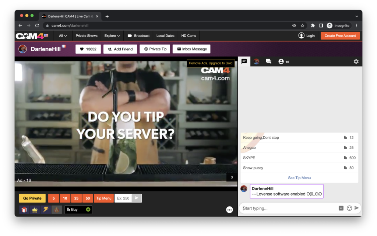Send chat message with arrow icon

(x=357, y=208)
